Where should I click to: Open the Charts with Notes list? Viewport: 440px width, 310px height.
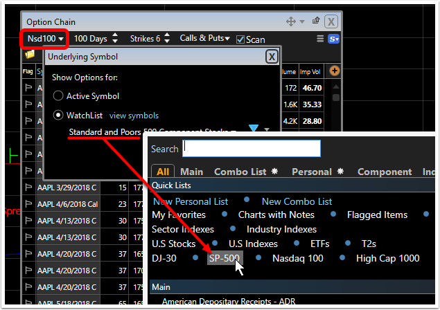[x=276, y=215]
